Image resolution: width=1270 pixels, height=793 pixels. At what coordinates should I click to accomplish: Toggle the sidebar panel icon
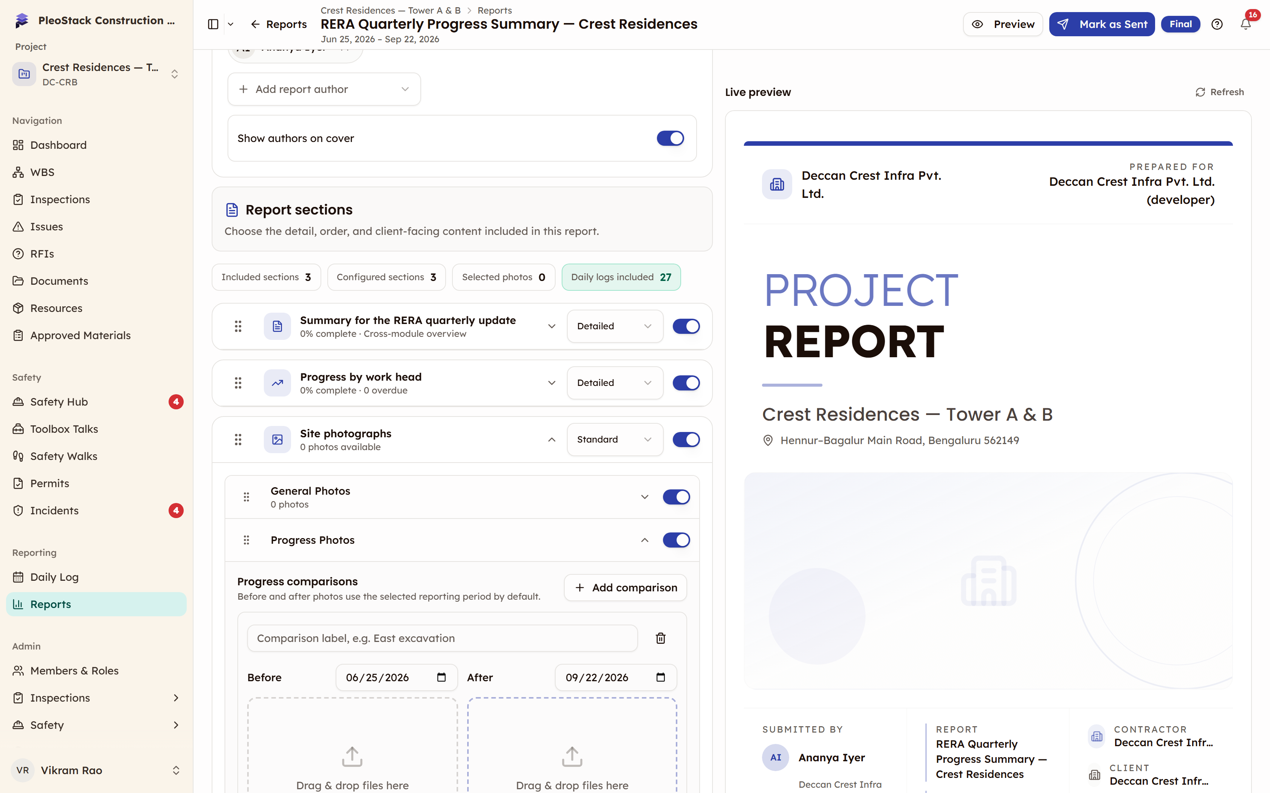point(213,24)
